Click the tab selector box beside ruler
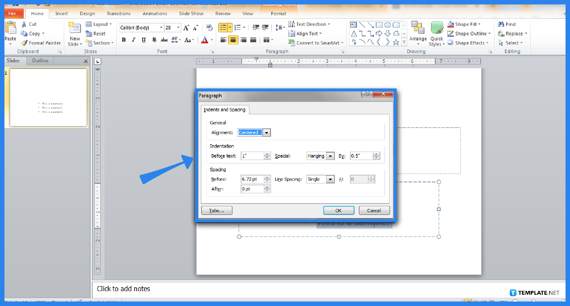570x306 pixels. (98, 61)
